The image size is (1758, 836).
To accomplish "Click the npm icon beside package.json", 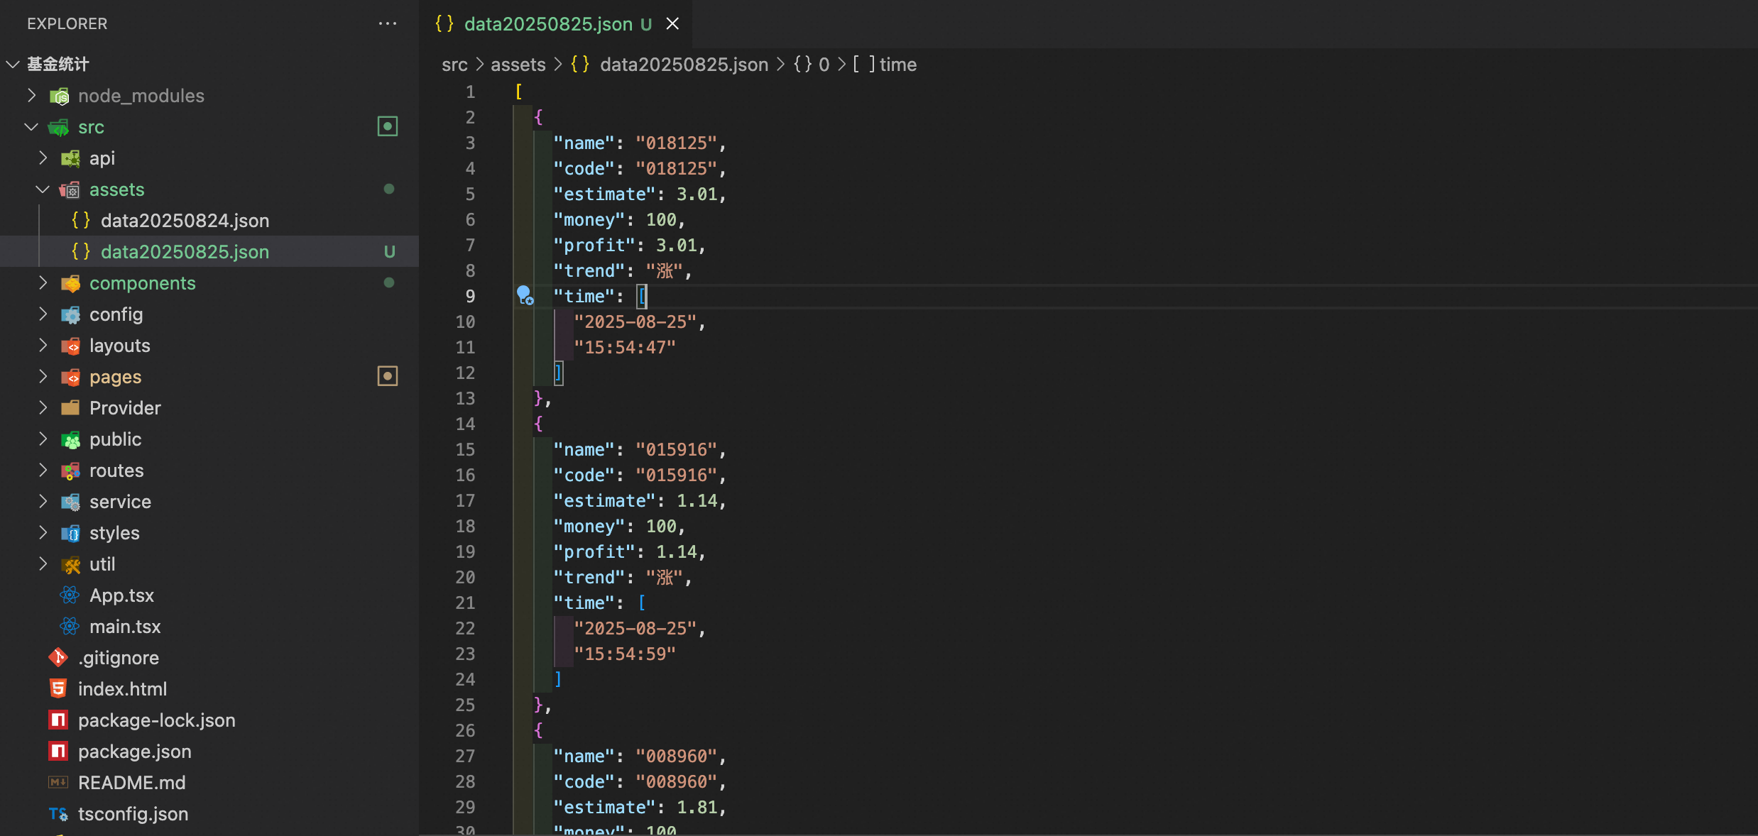I will click(58, 752).
